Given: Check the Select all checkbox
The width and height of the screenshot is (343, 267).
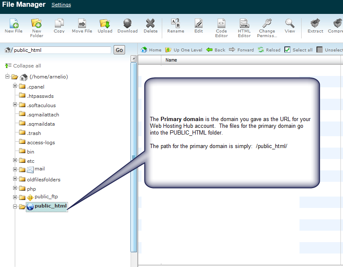Looking at the screenshot, I should point(288,50).
